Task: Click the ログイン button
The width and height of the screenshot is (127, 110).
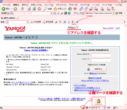Action: pyautogui.click(x=99, y=69)
